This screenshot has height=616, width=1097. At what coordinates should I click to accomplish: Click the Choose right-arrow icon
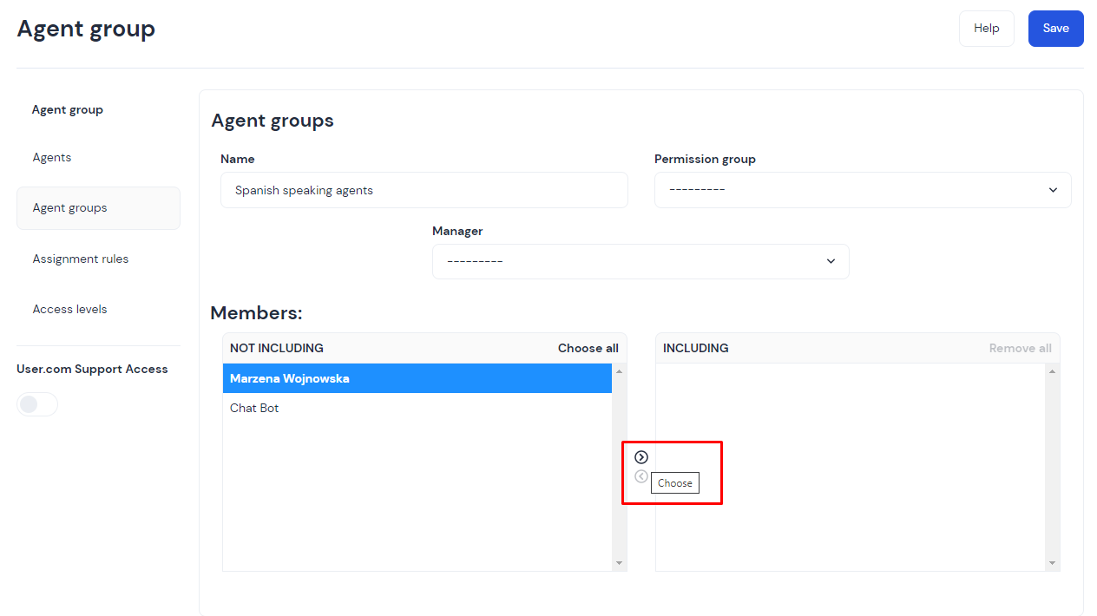click(x=641, y=457)
